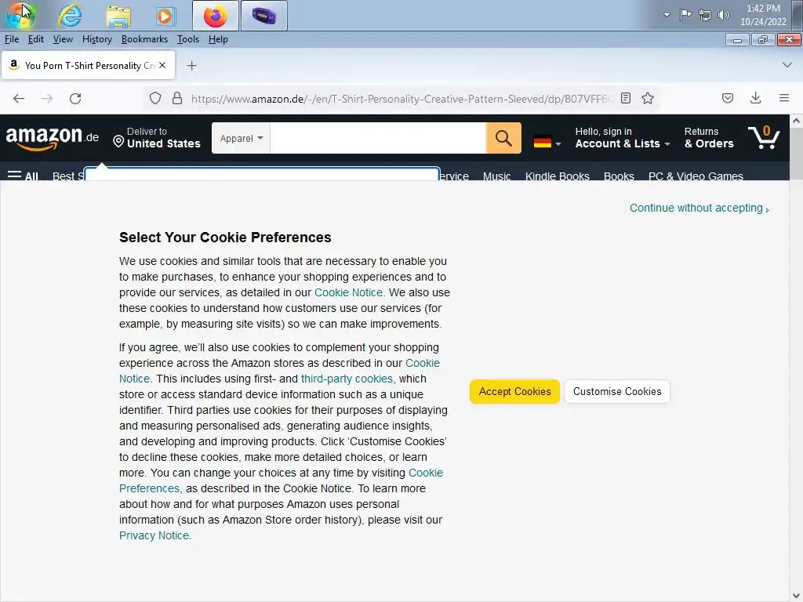Open the View menu
Image resolution: width=803 pixels, height=602 pixels.
(x=63, y=39)
